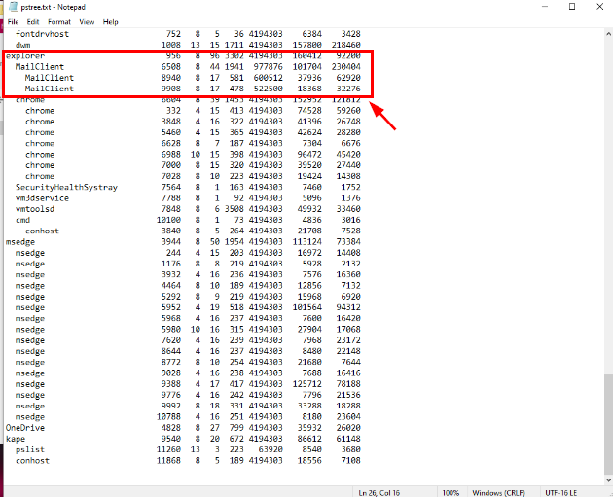
Task: Open the File menu
Action: tap(13, 22)
